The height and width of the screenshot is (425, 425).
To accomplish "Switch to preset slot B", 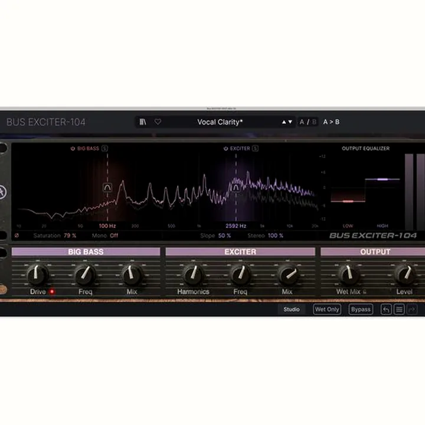I will coord(314,122).
